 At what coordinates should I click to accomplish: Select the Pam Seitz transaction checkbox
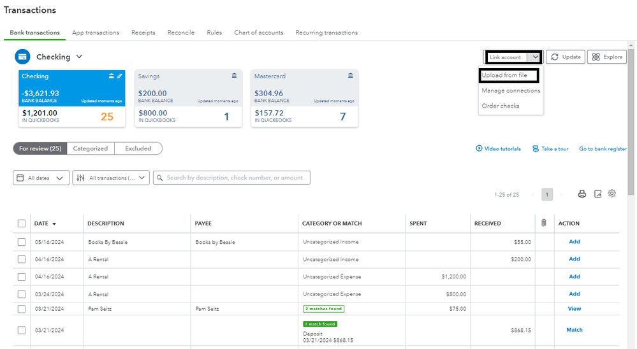(x=22, y=309)
